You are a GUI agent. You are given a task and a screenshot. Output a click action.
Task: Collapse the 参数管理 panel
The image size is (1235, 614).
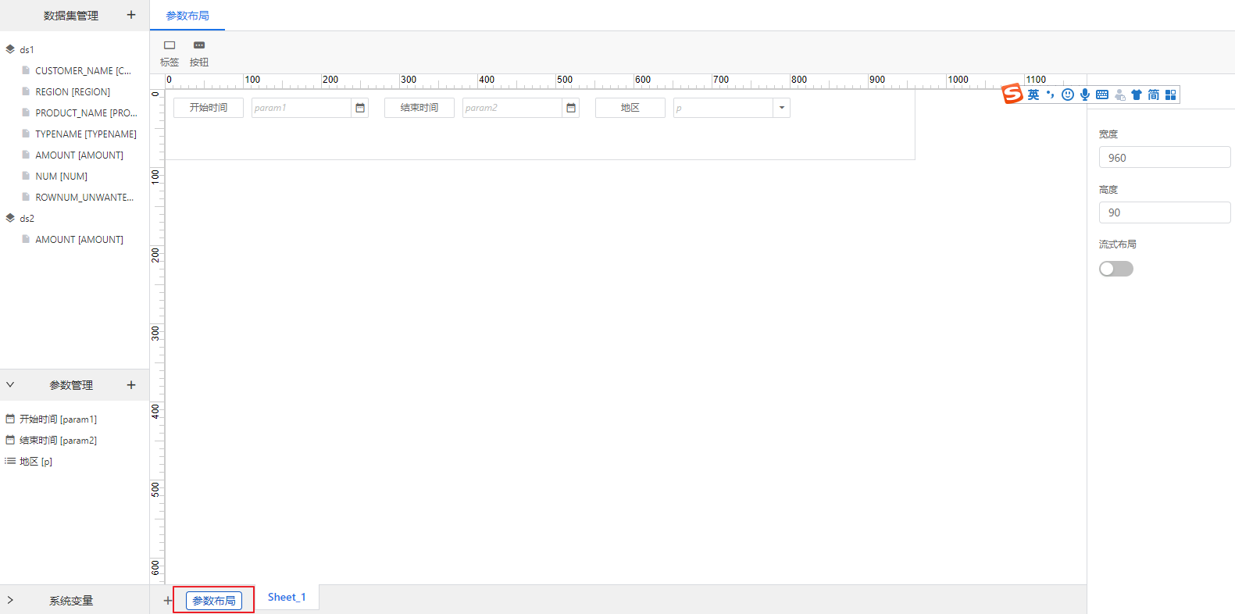tap(10, 385)
